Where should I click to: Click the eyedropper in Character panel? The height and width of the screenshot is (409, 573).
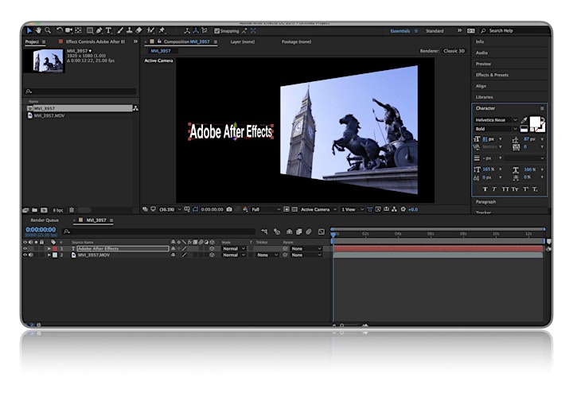524,120
